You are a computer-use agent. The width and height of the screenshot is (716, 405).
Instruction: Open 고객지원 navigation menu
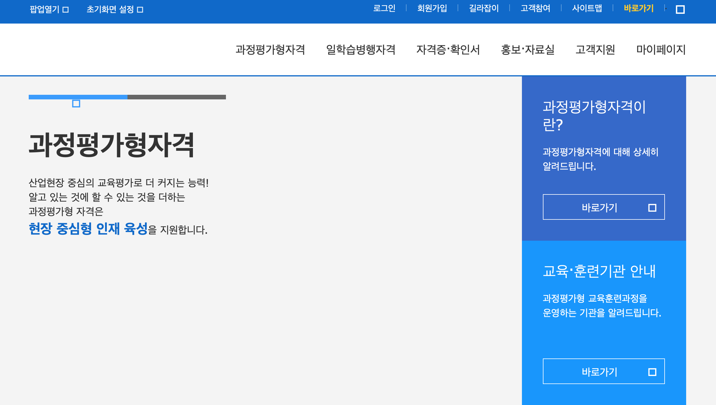(x=595, y=50)
